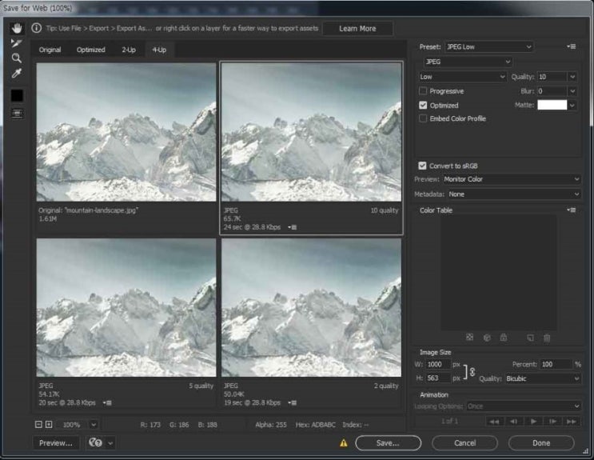
Task: Click the Learn More button
Action: (x=357, y=29)
